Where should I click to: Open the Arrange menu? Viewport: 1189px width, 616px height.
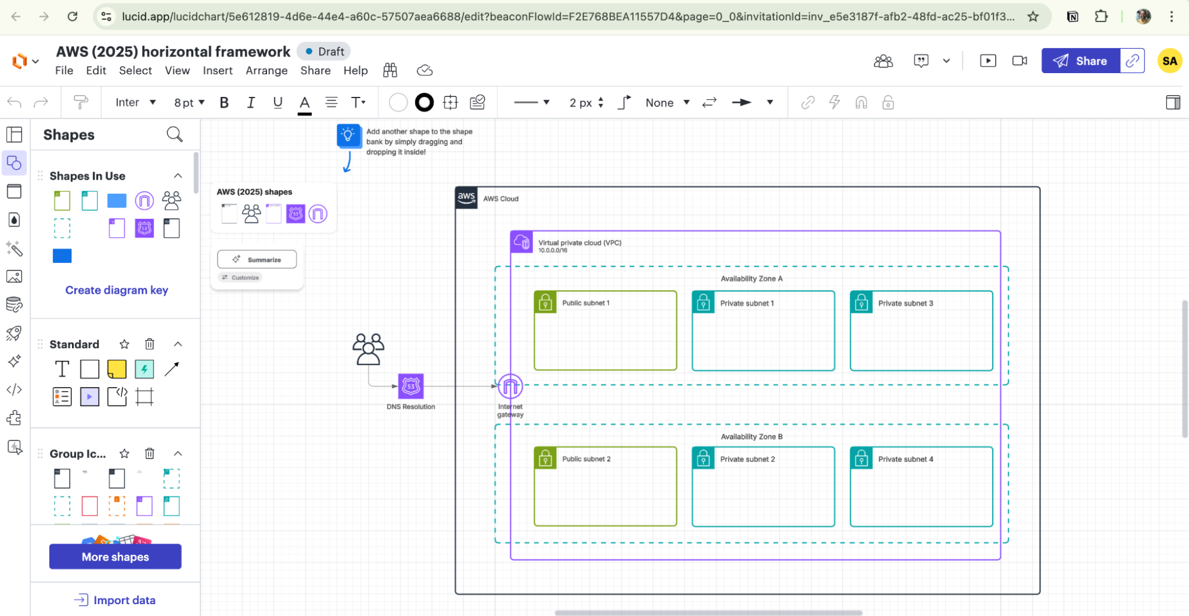[266, 71]
